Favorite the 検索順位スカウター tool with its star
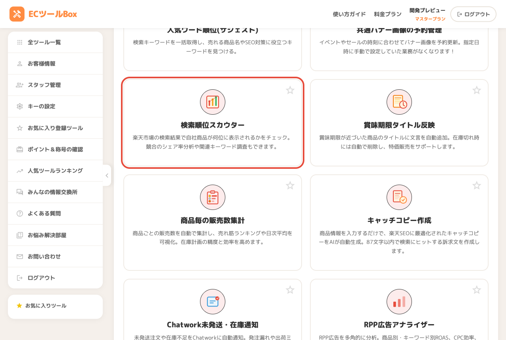506x340 pixels. coord(290,90)
